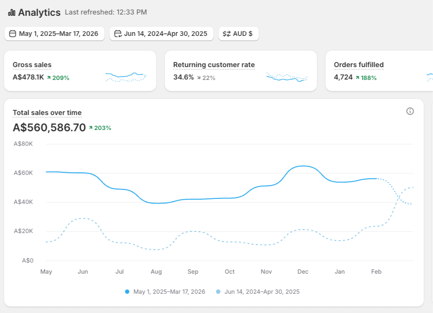Click the Returning customer rate title
Image resolution: width=433 pixels, height=313 pixels.
click(214, 65)
